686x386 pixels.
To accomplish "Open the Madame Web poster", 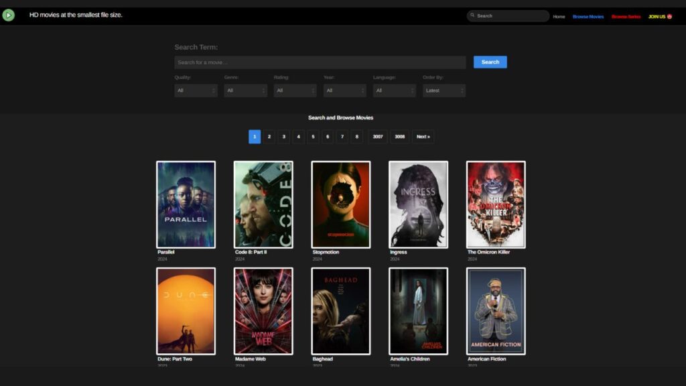I will (263, 310).
